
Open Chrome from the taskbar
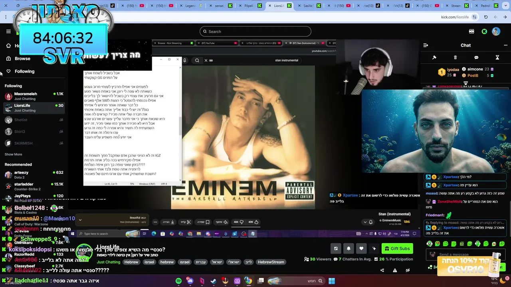[x=248, y=281]
